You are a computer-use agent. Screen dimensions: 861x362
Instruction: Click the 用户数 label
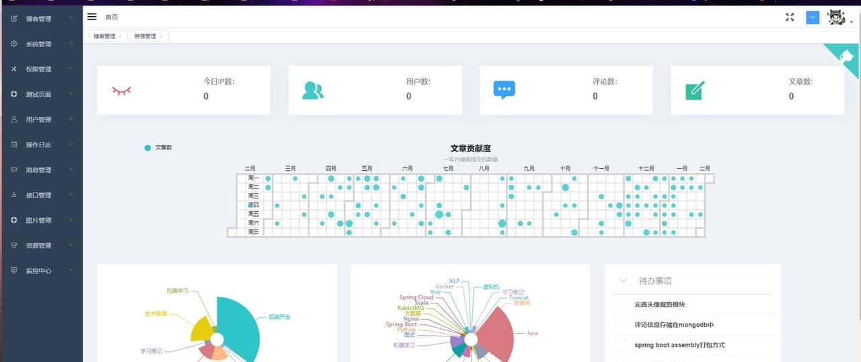pos(418,81)
